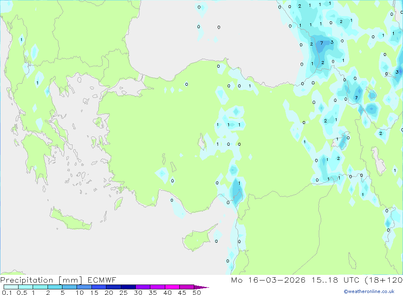Image resolution: width=403 pixels, height=295 pixels.
Task: Click the island of Crete on the map
Action: click(71, 220)
